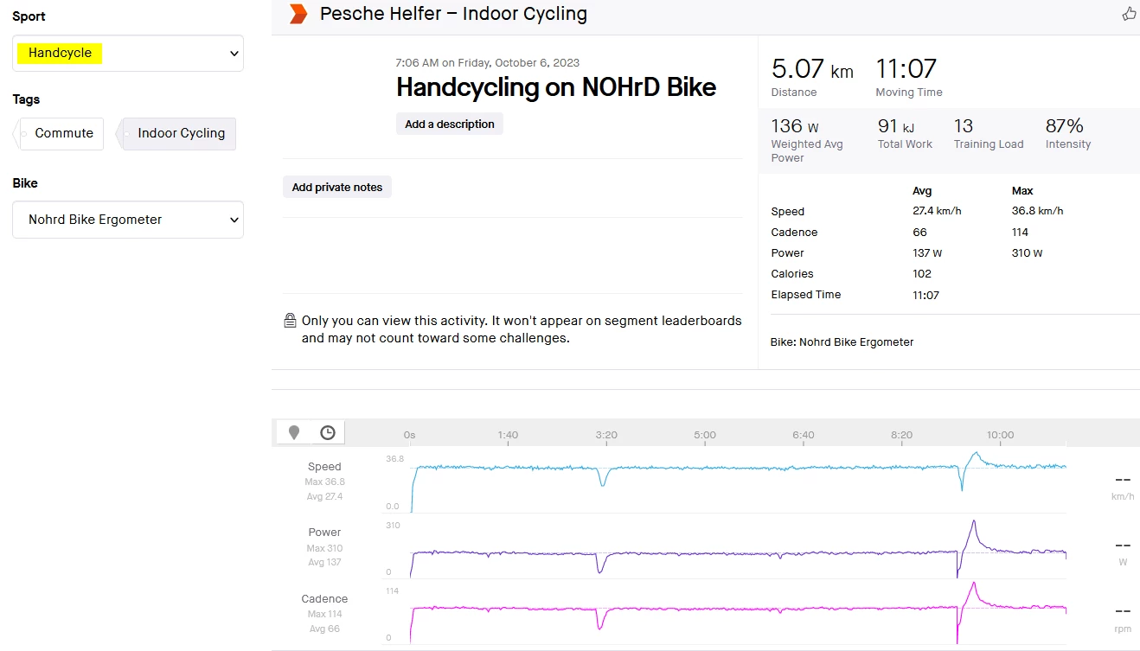The height and width of the screenshot is (651, 1140).
Task: Click the Cadence chart label
Action: point(324,598)
